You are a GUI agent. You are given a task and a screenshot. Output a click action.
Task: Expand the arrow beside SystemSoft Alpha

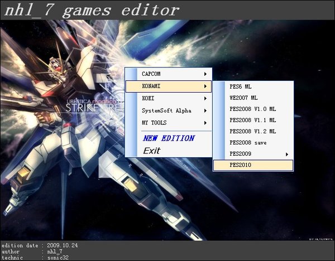pos(205,110)
